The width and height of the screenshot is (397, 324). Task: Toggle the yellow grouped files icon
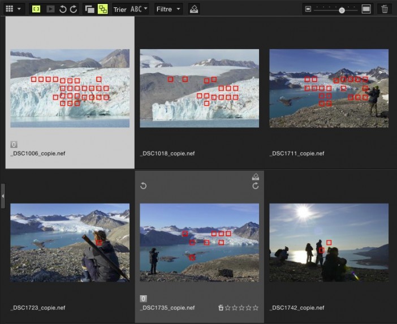pyautogui.click(x=102, y=9)
